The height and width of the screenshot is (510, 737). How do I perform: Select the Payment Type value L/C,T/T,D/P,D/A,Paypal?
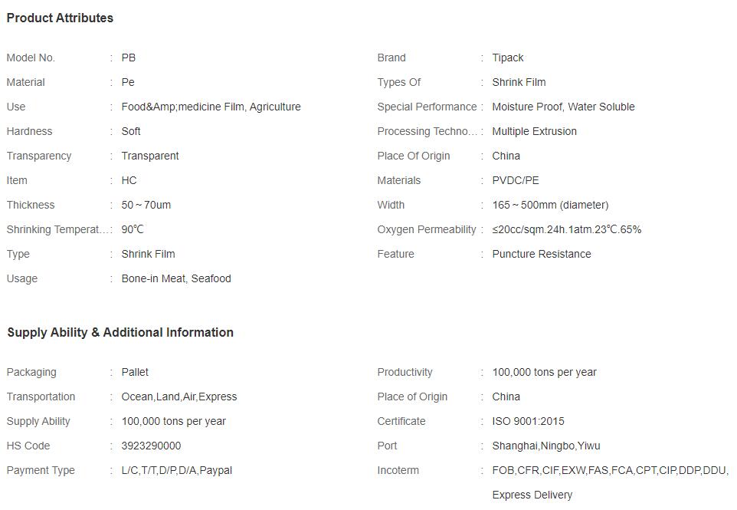177,470
